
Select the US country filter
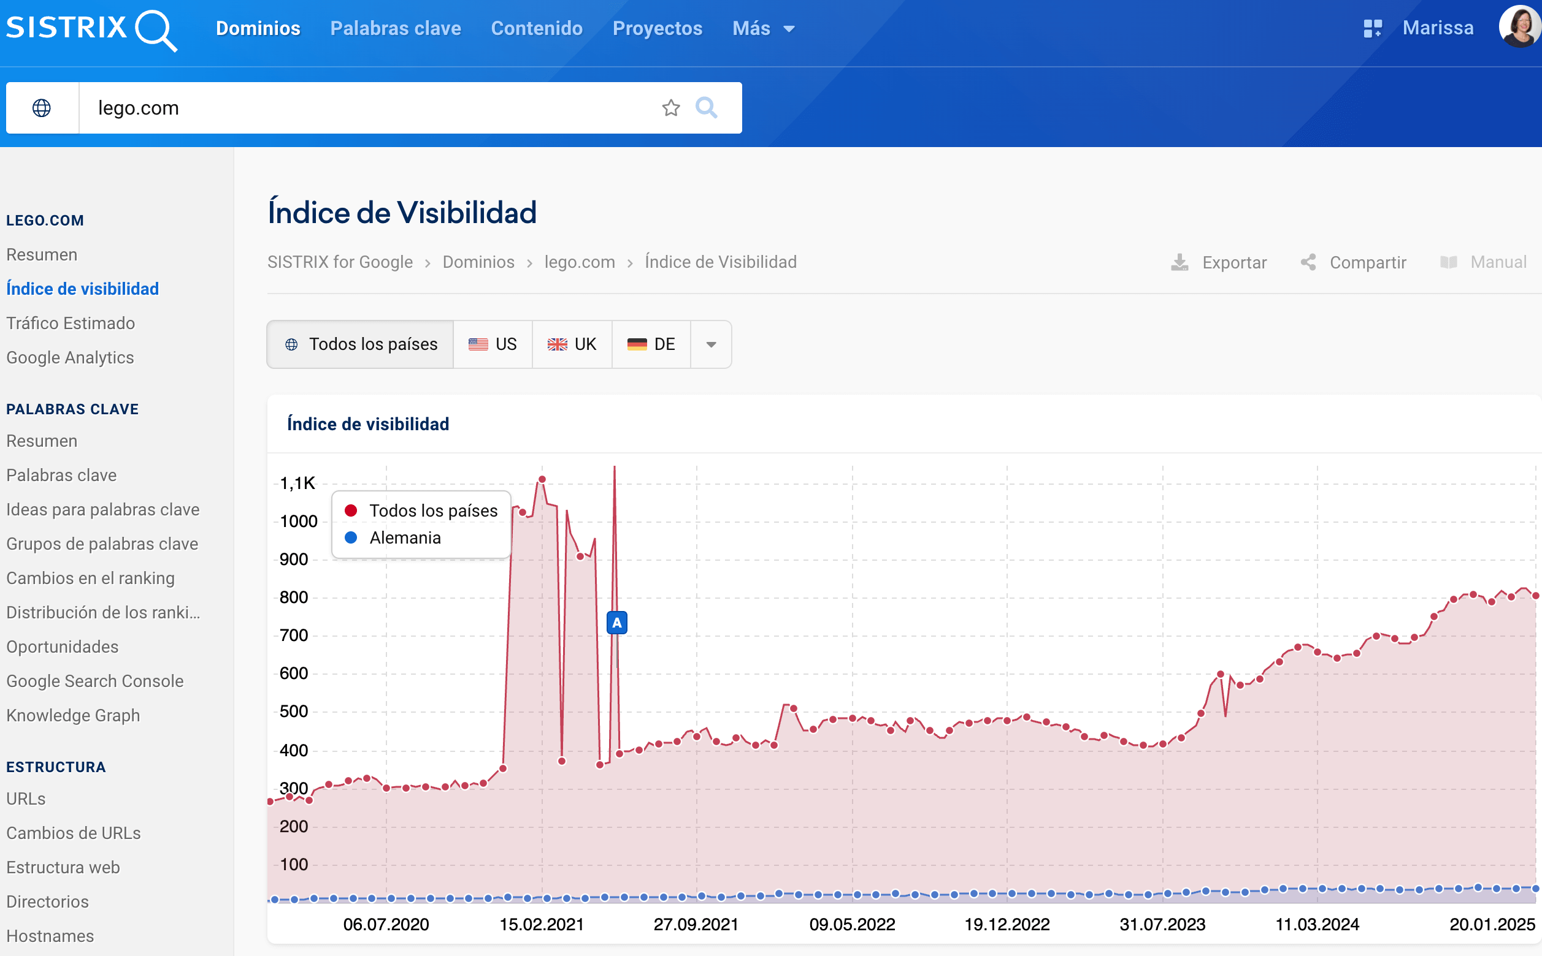[x=493, y=344]
